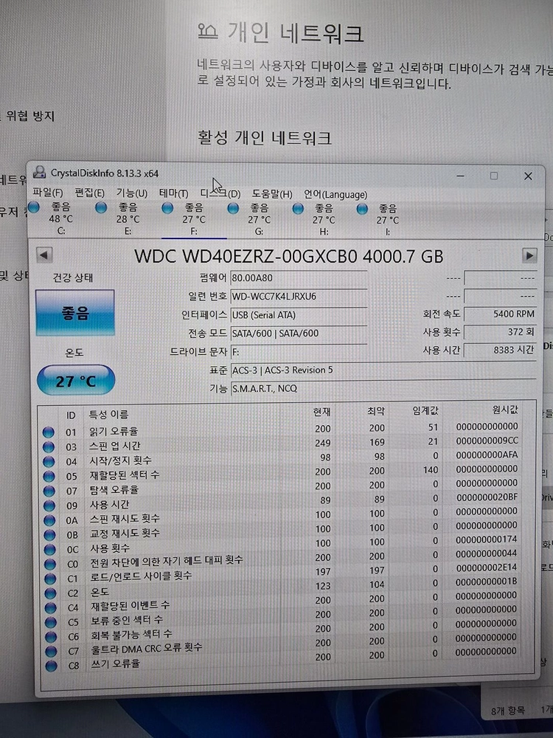Viewport: 553px width, 738px height.
Task: Click the I: drive blue status orb
Action: pos(362,209)
